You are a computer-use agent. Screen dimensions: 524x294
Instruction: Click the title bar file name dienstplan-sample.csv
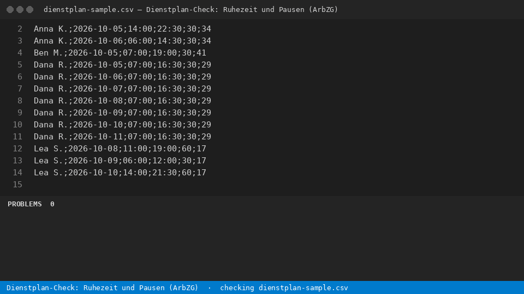tap(88, 10)
